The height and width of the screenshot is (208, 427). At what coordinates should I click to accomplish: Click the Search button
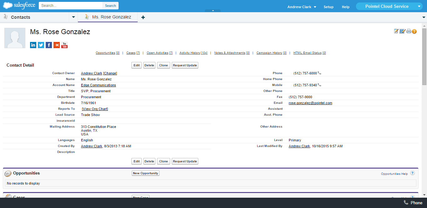(110, 6)
